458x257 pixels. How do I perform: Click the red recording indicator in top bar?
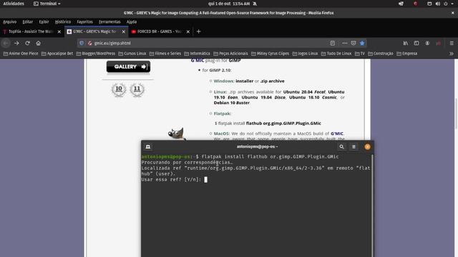point(415,4)
